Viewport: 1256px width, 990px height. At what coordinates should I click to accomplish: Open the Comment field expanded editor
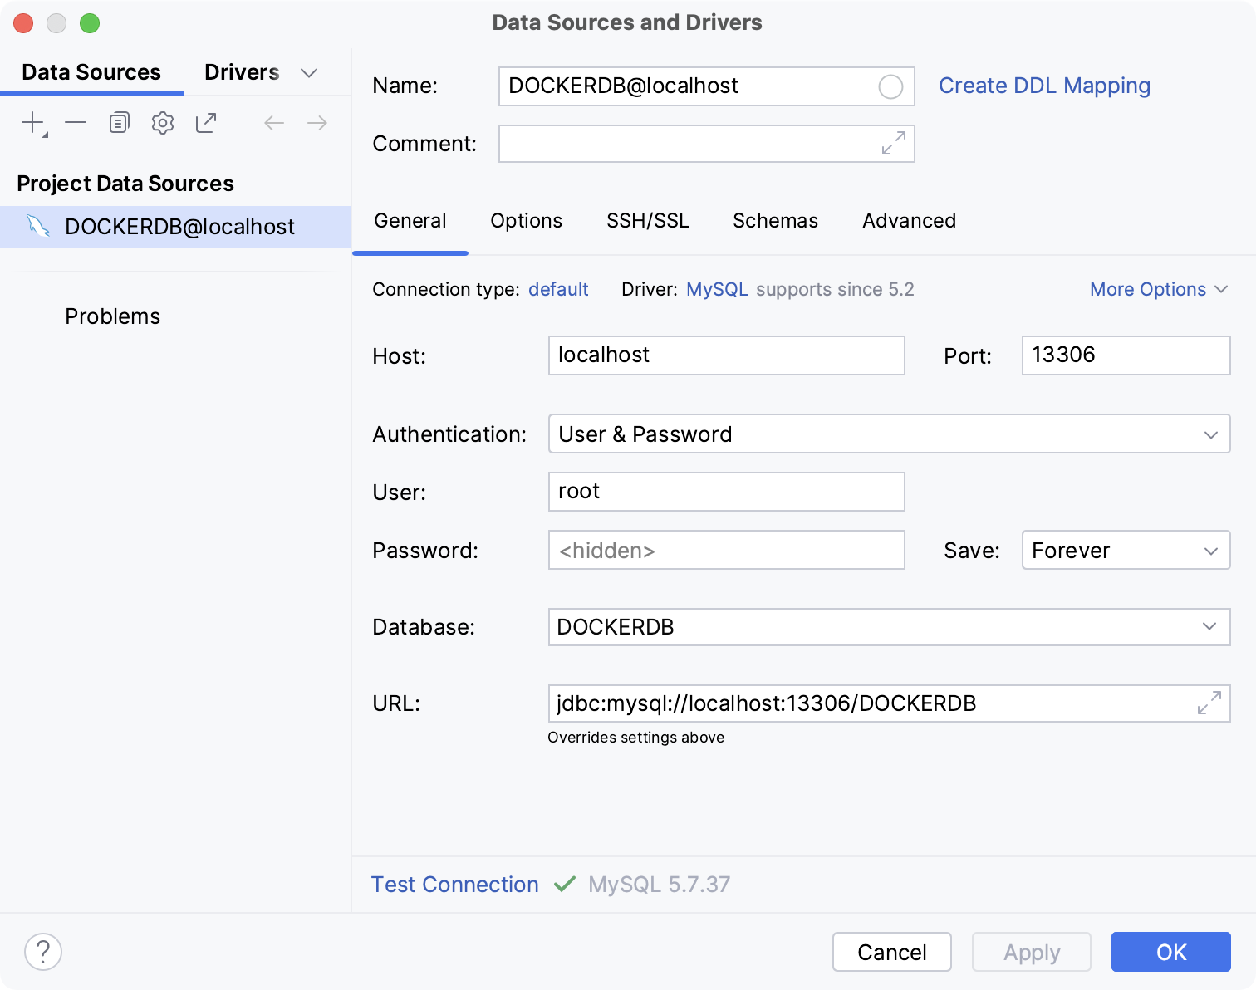tap(893, 144)
